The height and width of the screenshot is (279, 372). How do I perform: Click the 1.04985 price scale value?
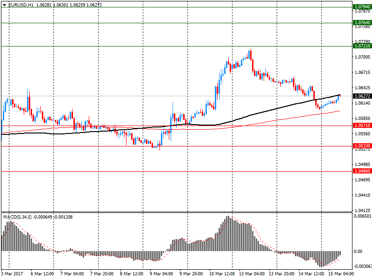click(x=362, y=164)
